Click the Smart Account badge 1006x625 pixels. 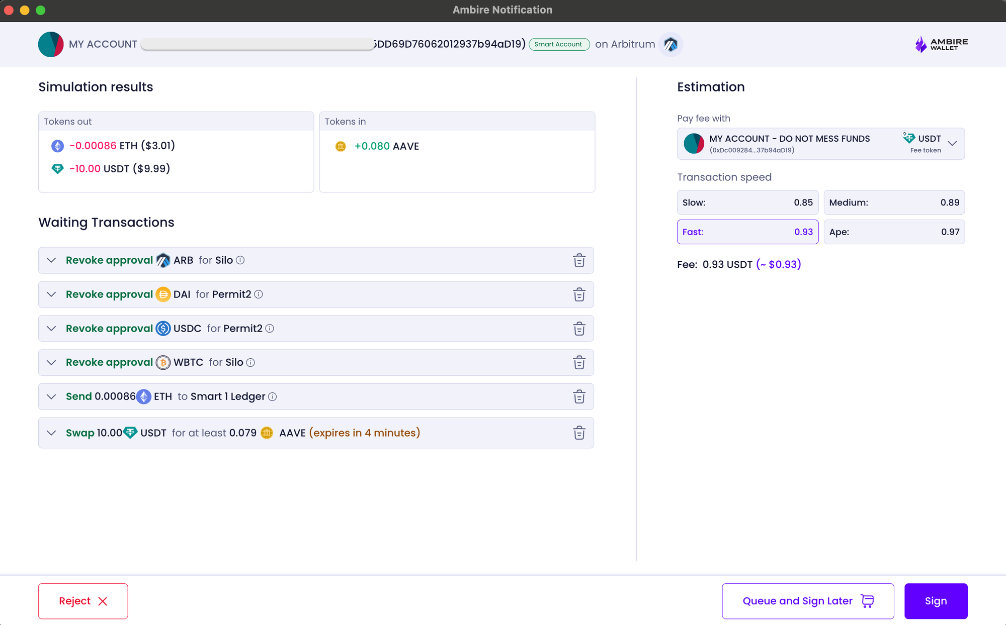pyautogui.click(x=559, y=44)
